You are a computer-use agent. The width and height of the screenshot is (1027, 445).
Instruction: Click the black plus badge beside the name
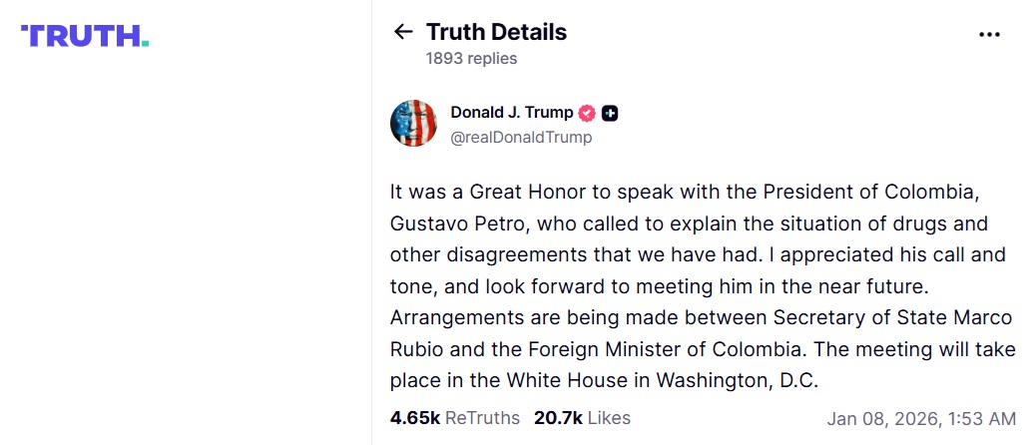point(610,113)
